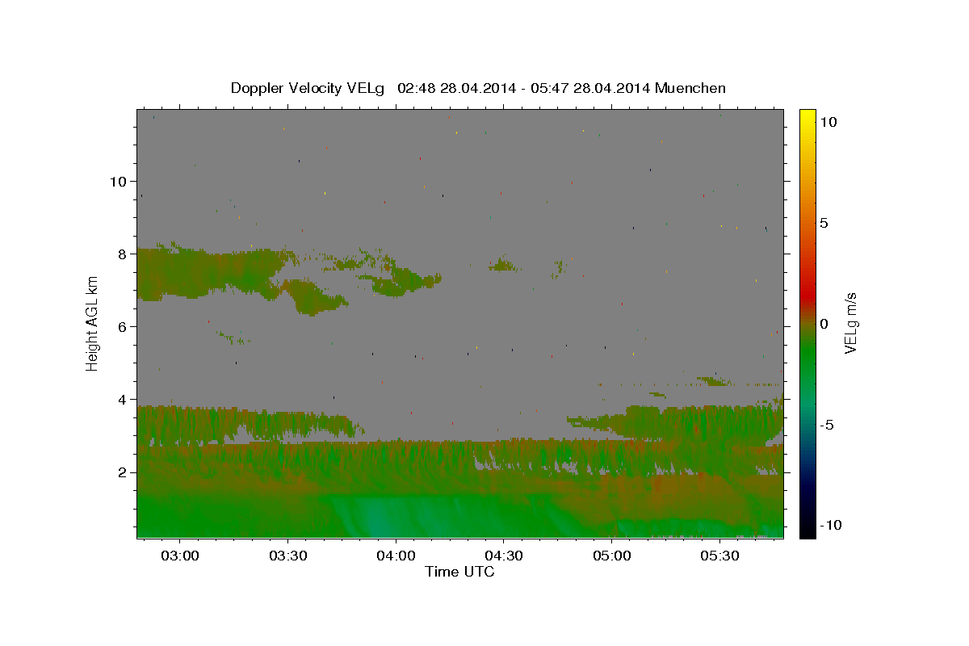
Task: Click the 'VELg m/s' colorbar title
Action: click(x=851, y=323)
